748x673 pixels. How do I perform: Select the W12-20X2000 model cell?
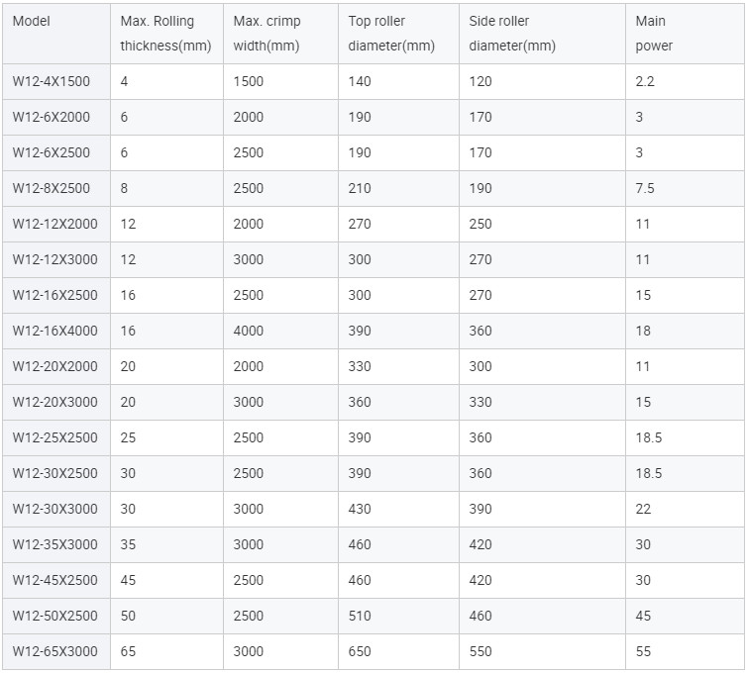[54, 366]
